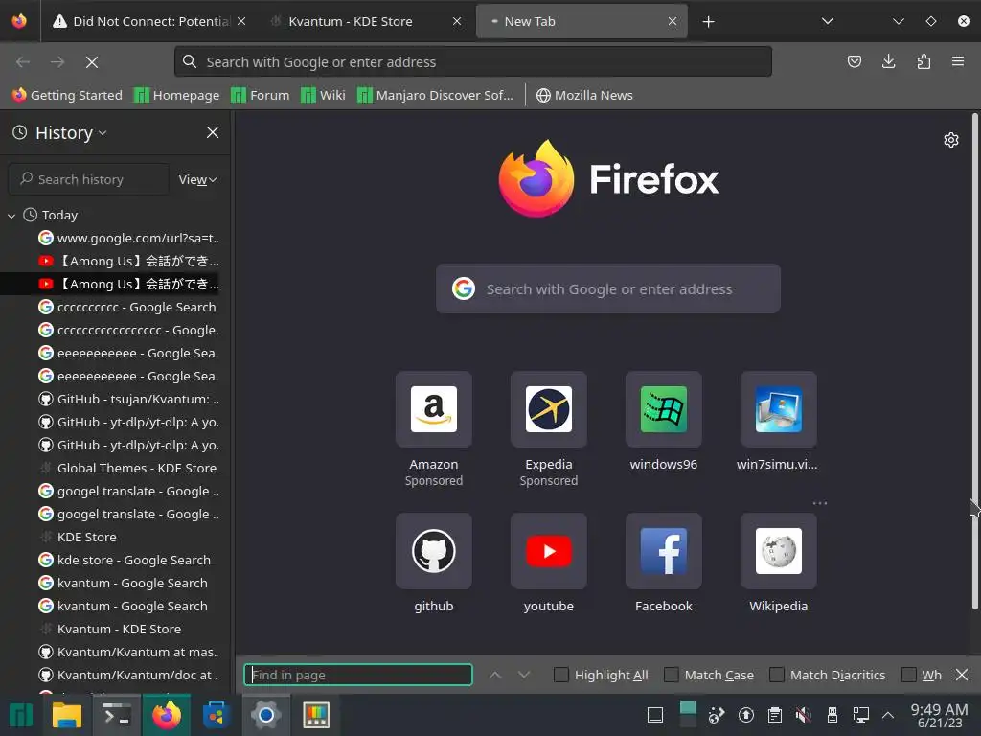Click the top address bar
The width and height of the screenshot is (981, 736).
473,62
